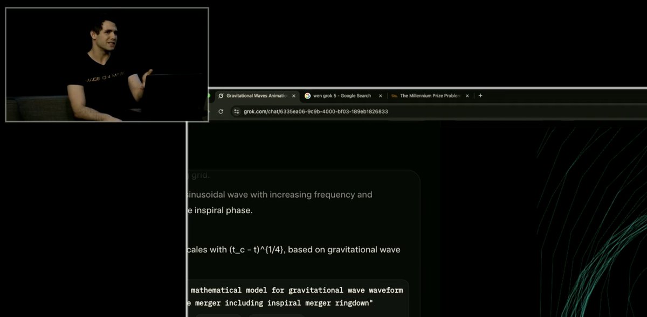Switch to the wen grok 5 Google Search tab

click(x=342, y=96)
